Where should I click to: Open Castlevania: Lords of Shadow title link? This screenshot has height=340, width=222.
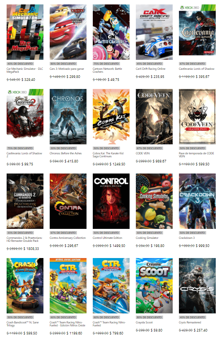[197, 69]
